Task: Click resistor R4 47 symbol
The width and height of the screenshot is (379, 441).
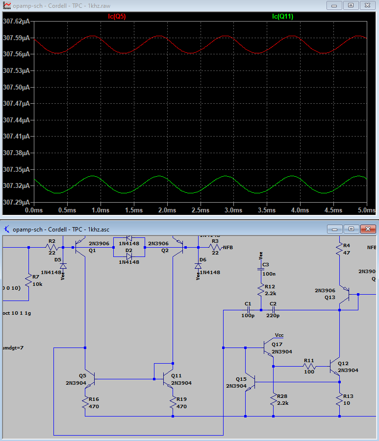Action: click(x=340, y=250)
